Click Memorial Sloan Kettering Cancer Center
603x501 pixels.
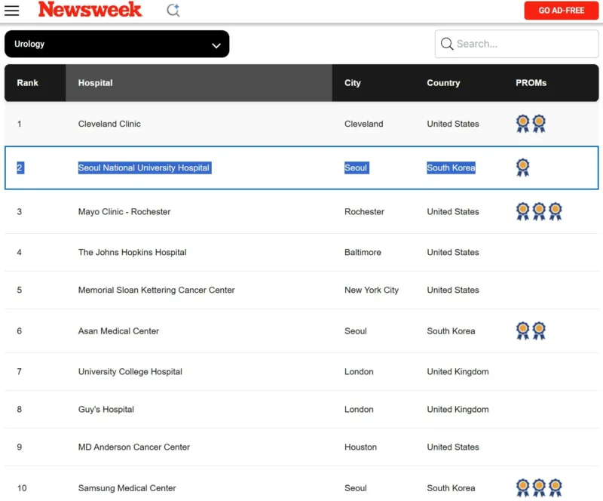[x=156, y=290]
